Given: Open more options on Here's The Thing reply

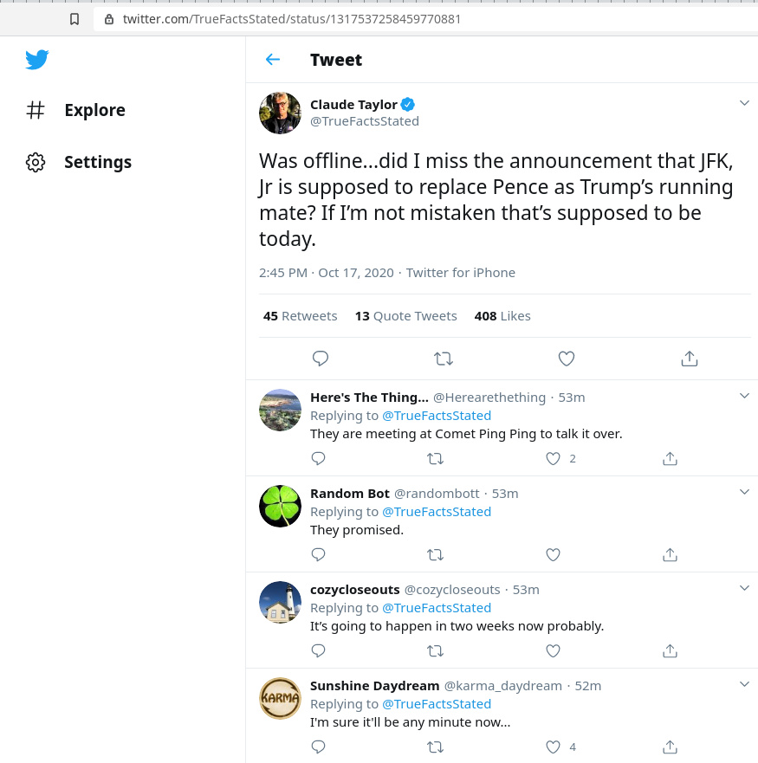Looking at the screenshot, I should (744, 396).
